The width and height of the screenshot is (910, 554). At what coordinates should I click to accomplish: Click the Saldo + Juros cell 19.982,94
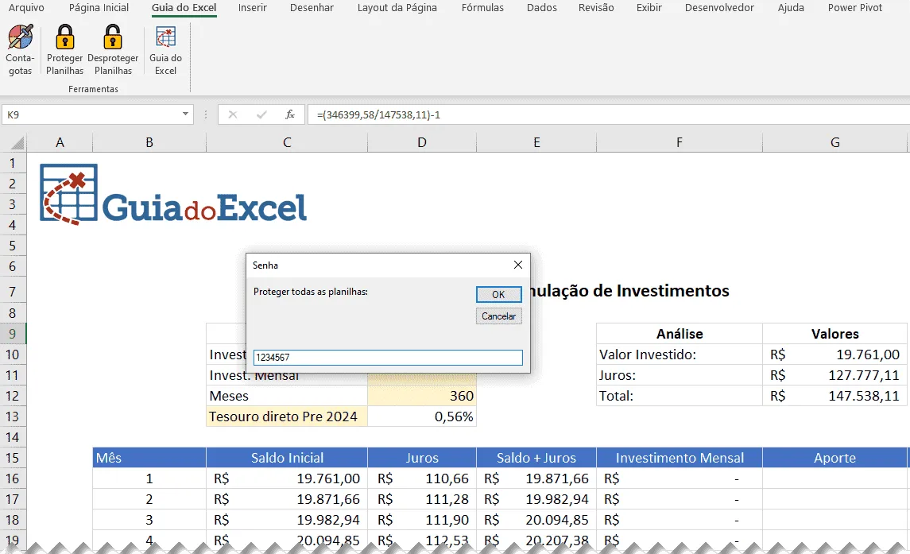(x=536, y=499)
